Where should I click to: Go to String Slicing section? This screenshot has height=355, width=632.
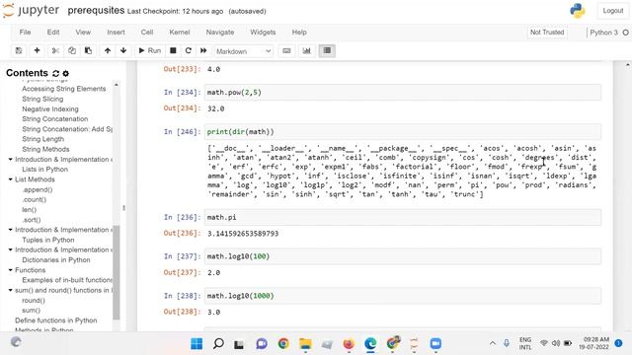[42, 99]
